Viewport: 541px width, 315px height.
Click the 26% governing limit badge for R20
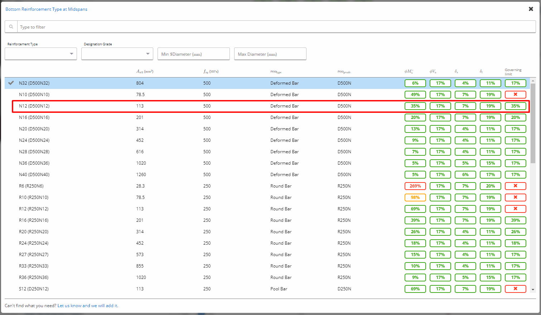(516, 232)
